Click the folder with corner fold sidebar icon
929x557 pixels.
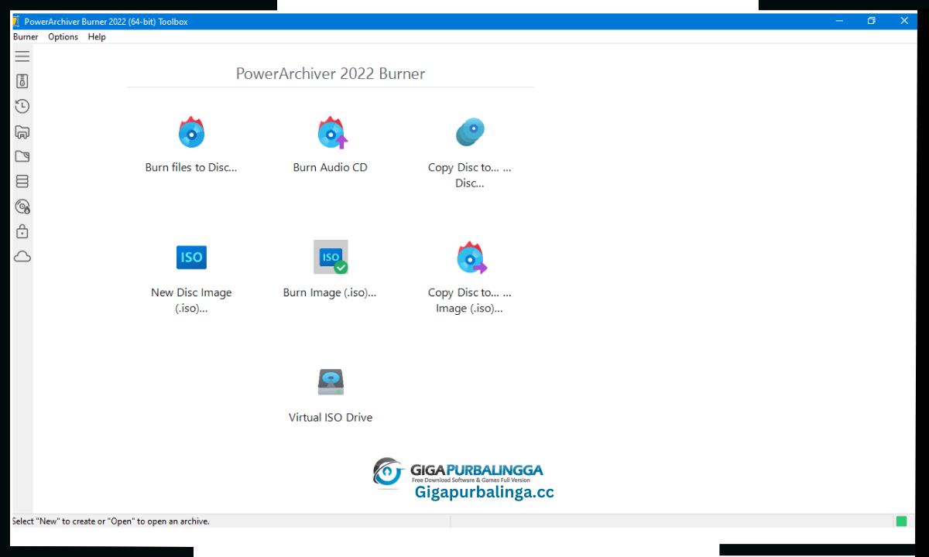[x=22, y=156]
